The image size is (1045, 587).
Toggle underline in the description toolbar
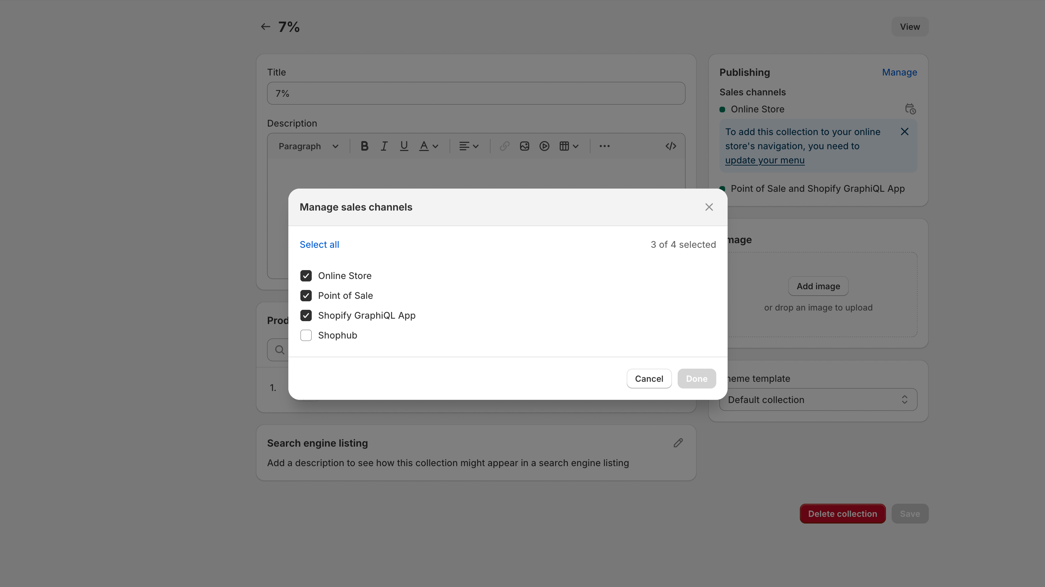coord(403,146)
